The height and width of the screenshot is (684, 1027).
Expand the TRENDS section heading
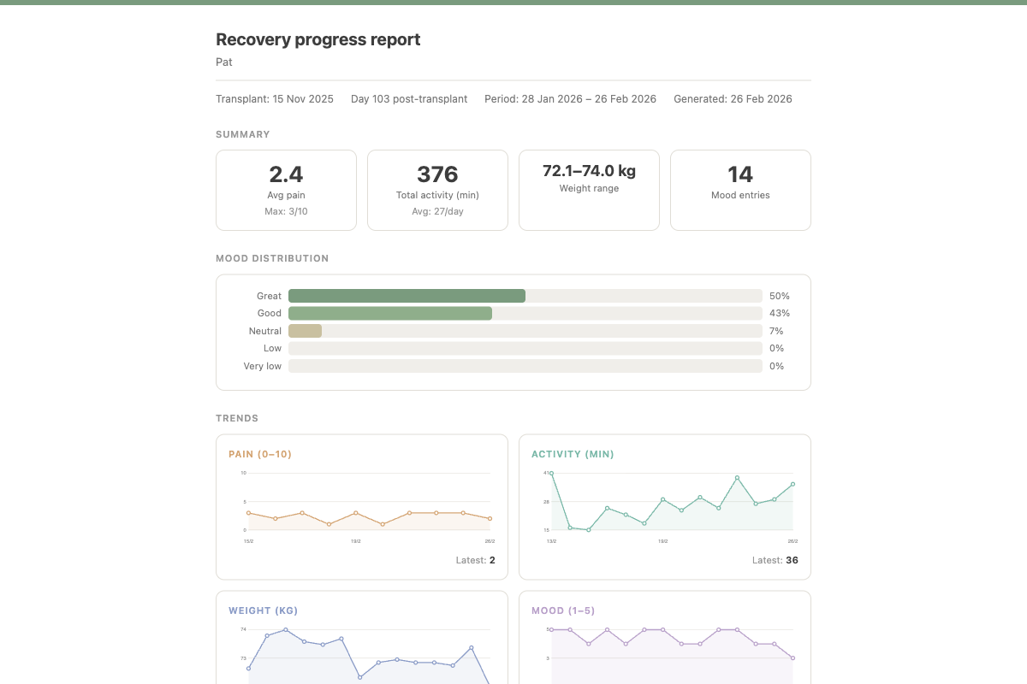(237, 418)
